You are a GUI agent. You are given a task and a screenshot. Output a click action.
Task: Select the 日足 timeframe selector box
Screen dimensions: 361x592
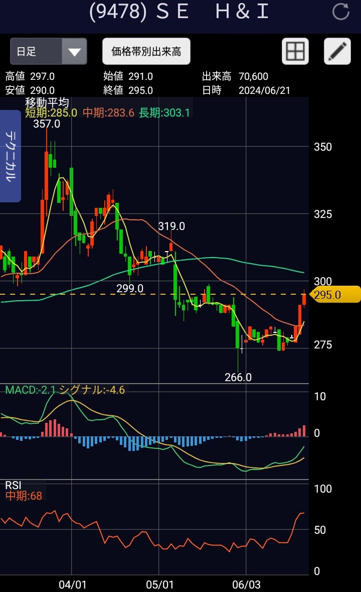(x=49, y=51)
